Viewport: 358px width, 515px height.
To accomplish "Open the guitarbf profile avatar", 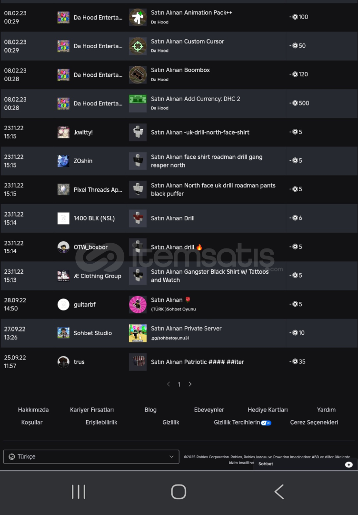I will pyautogui.click(x=63, y=304).
